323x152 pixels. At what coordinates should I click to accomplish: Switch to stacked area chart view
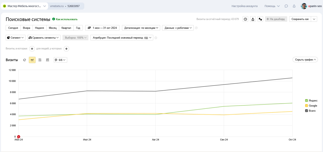click(40, 60)
